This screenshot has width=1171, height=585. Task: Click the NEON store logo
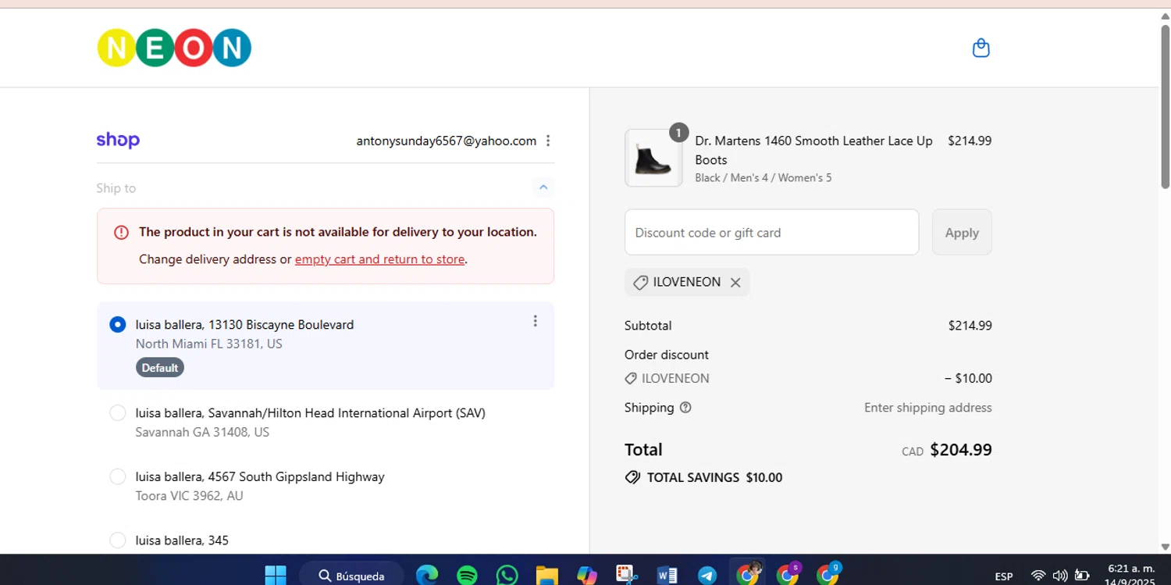click(x=174, y=48)
